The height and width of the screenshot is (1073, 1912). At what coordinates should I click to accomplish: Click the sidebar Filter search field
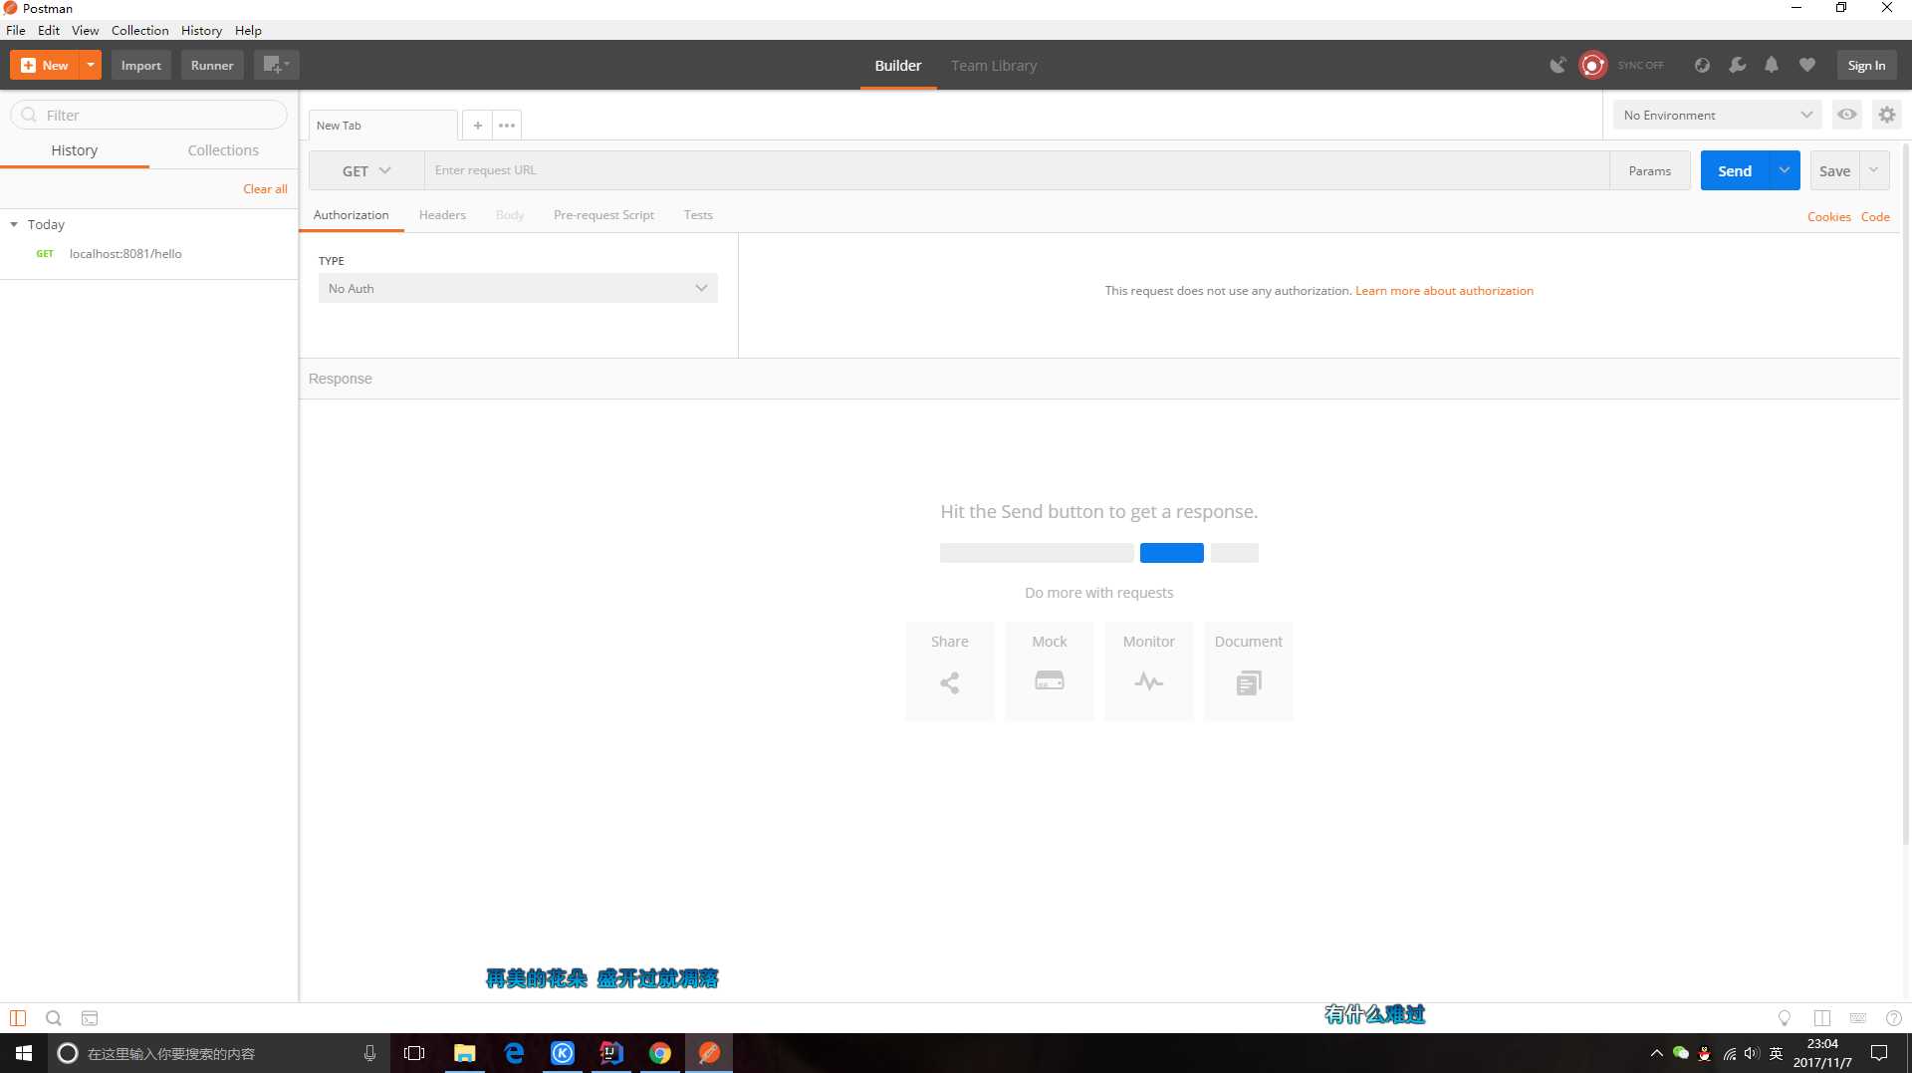click(x=149, y=115)
